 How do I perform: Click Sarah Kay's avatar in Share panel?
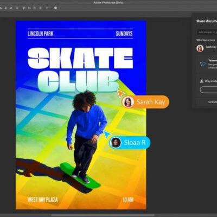pos(200,48)
